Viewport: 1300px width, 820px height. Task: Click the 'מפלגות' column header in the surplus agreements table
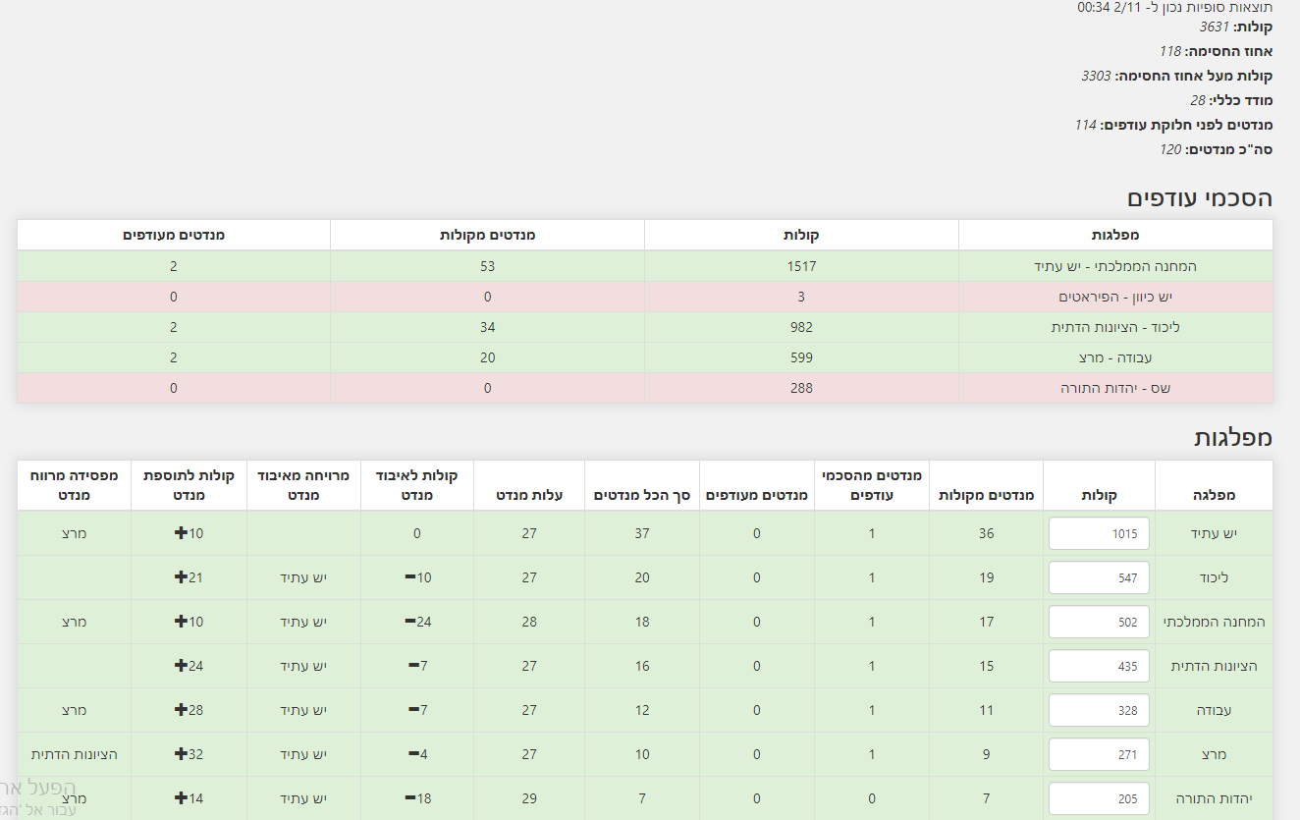1115,235
